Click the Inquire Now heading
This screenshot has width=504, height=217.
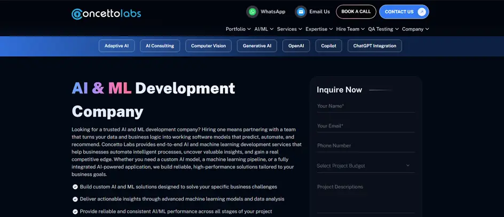[340, 90]
